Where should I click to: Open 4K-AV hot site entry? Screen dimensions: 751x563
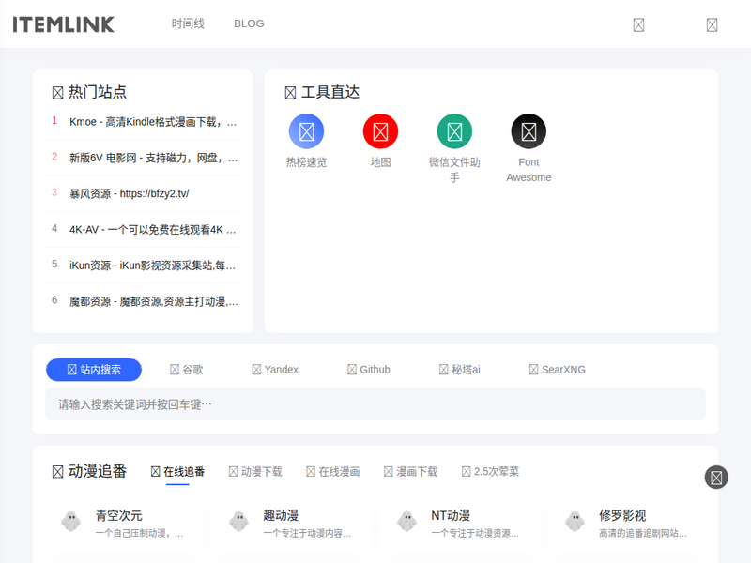(x=152, y=230)
